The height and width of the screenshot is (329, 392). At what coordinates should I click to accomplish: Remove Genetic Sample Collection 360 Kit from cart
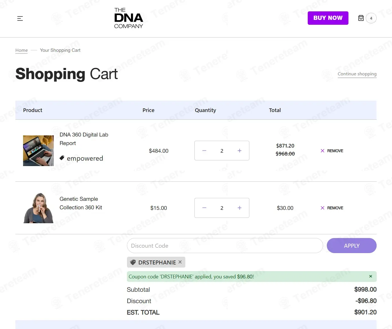pyautogui.click(x=332, y=208)
